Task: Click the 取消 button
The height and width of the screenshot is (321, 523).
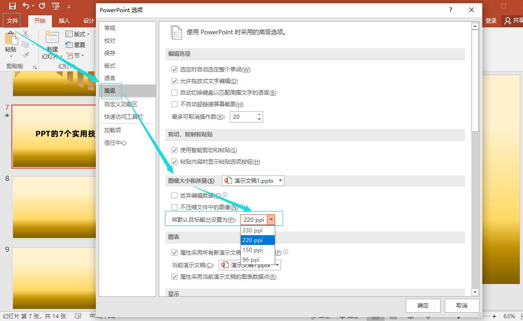Action: point(461,305)
